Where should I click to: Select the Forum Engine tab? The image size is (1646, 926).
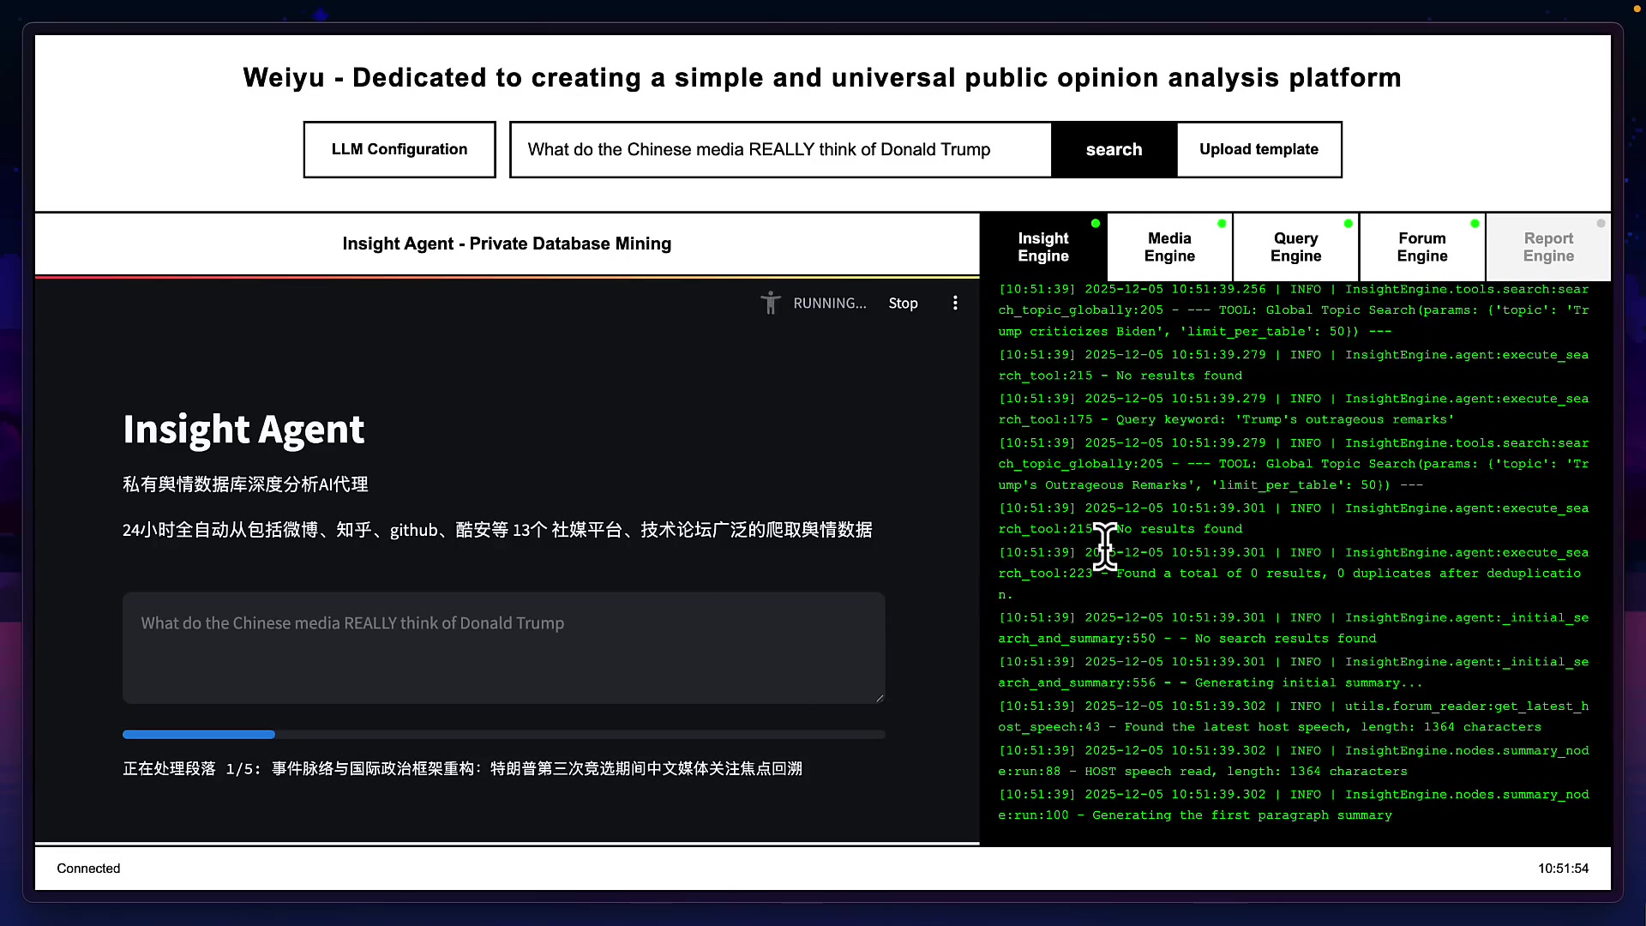[x=1421, y=247]
